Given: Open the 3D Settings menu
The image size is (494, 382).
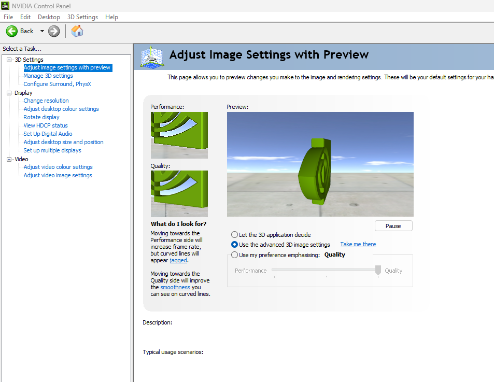Looking at the screenshot, I should pyautogui.click(x=82, y=17).
